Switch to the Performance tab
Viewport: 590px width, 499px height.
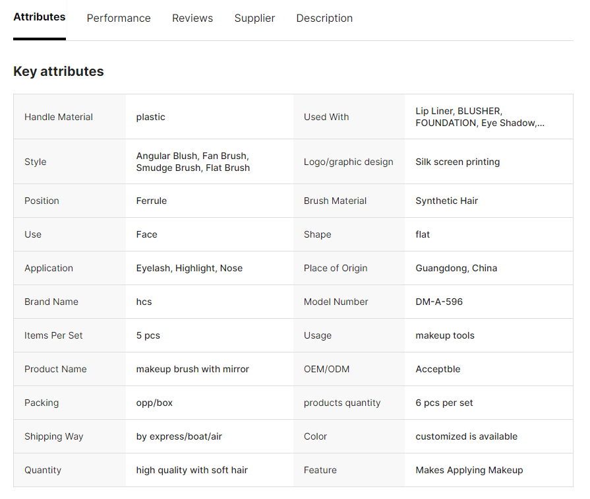pyautogui.click(x=119, y=18)
